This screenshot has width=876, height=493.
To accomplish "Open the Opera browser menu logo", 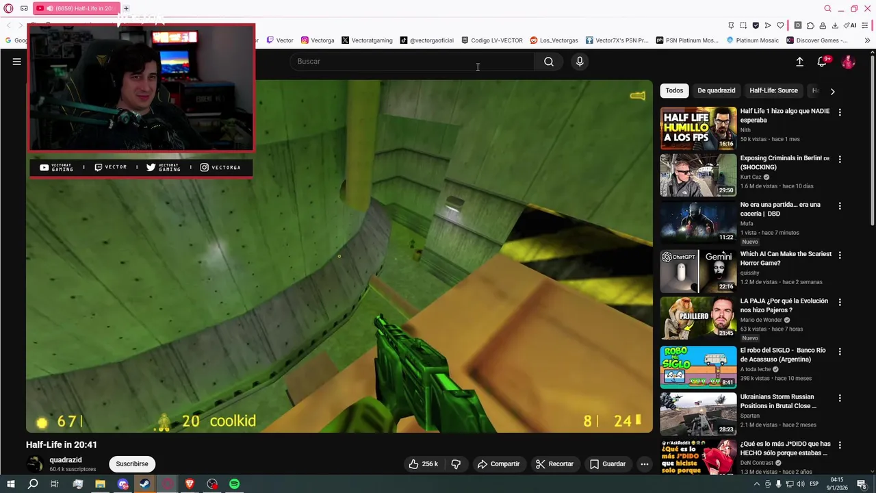I will [x=8, y=8].
